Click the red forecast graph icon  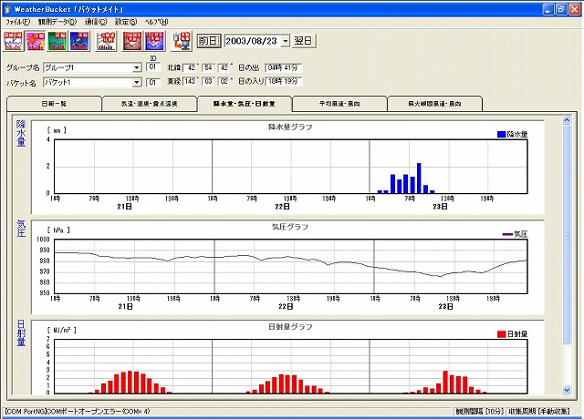pyautogui.click(x=132, y=41)
